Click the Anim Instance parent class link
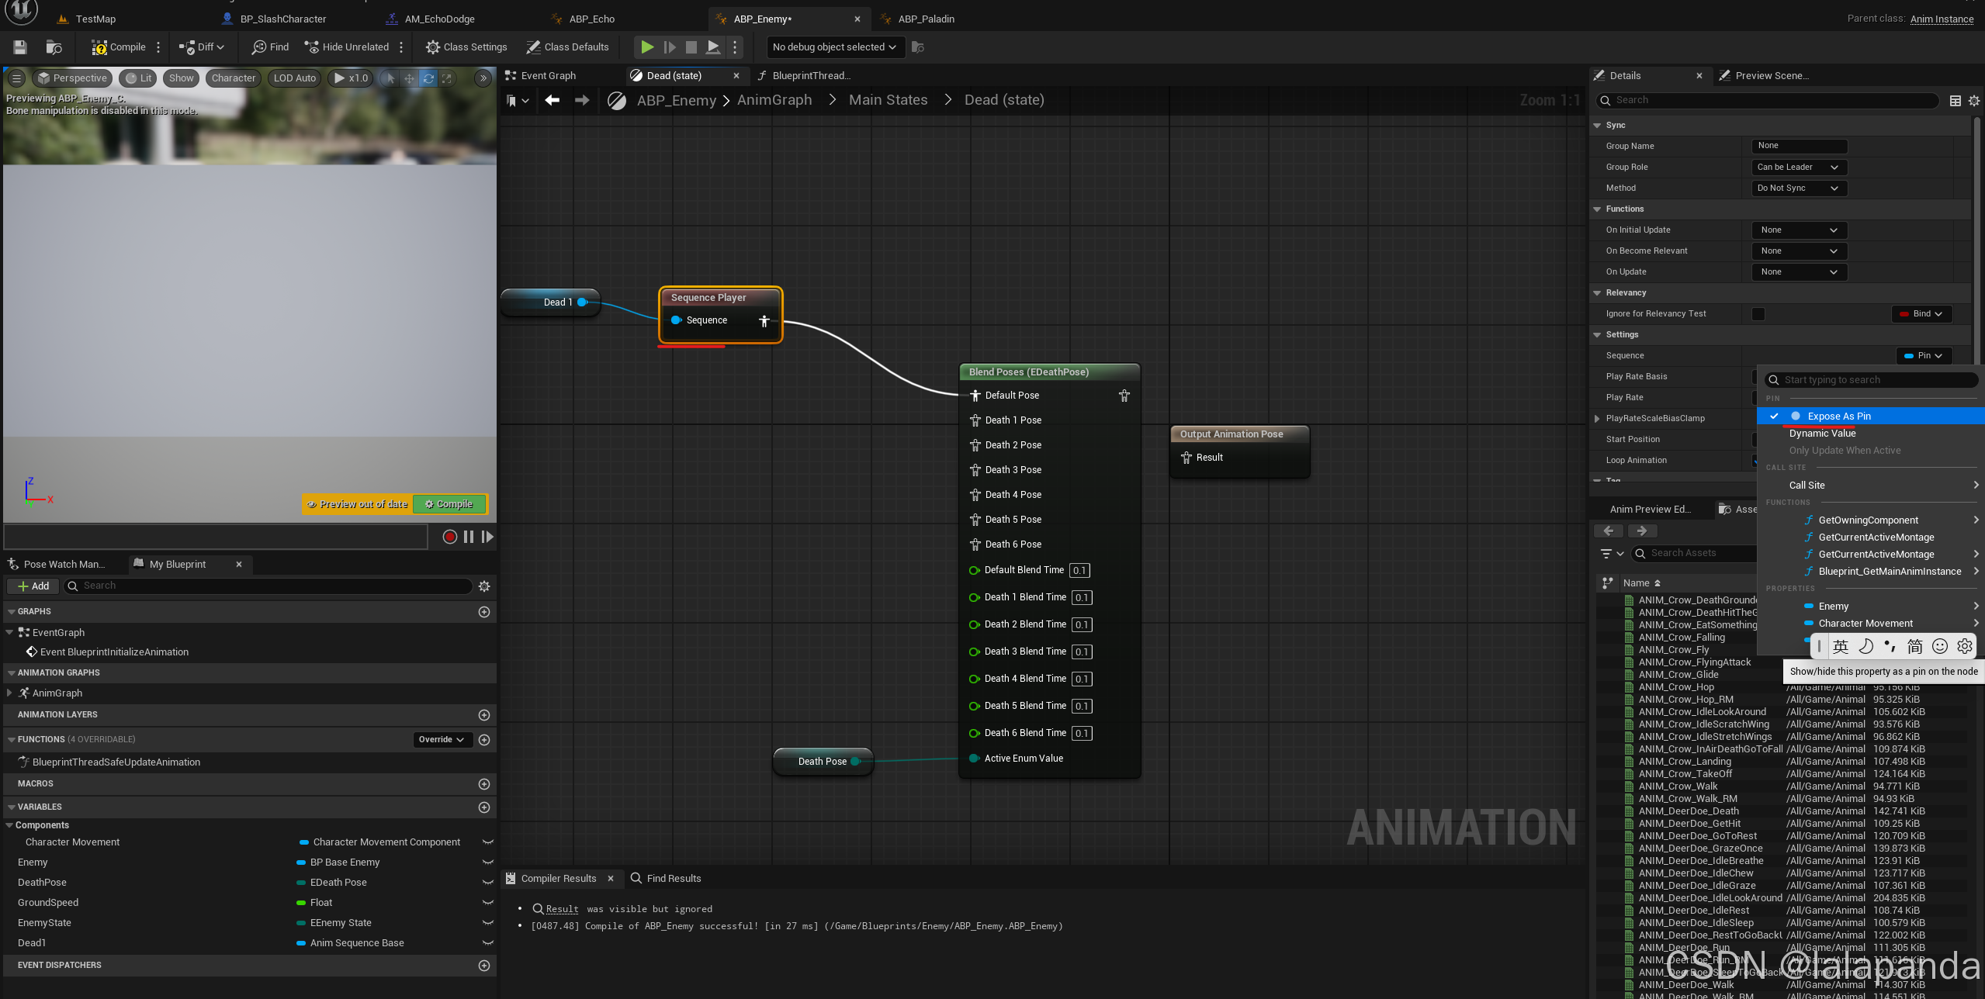Screen dimensions: 1985x999 click(1942, 19)
